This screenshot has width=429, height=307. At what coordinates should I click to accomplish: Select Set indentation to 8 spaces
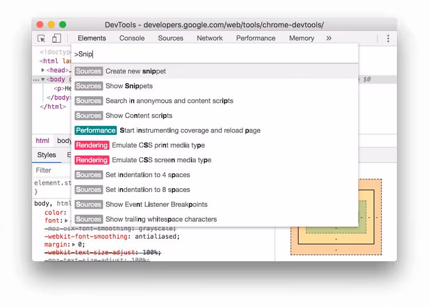(214, 189)
